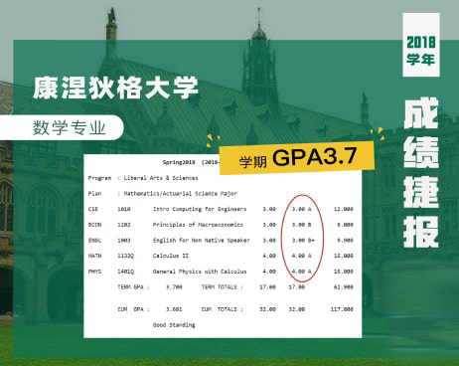459x366 pixels.
Task: Select the "Program" field label
Action: click(99, 178)
